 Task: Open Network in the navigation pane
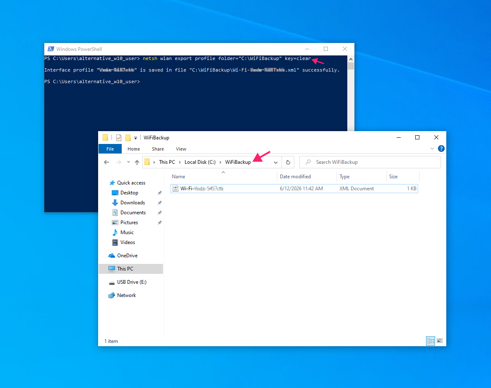pyautogui.click(x=126, y=295)
